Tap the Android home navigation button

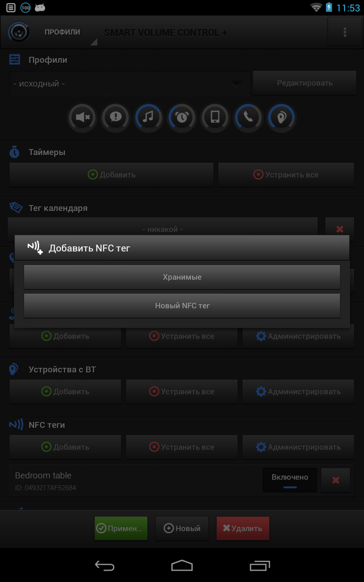[182, 565]
